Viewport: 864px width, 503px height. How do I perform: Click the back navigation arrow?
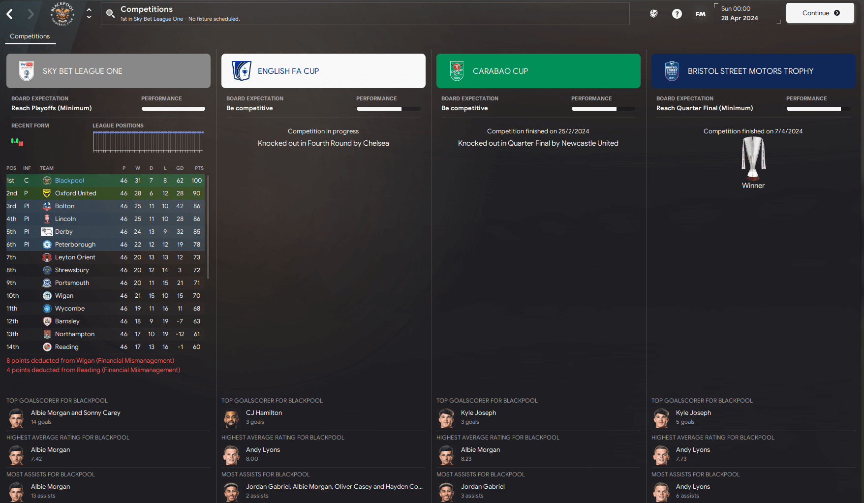point(10,14)
